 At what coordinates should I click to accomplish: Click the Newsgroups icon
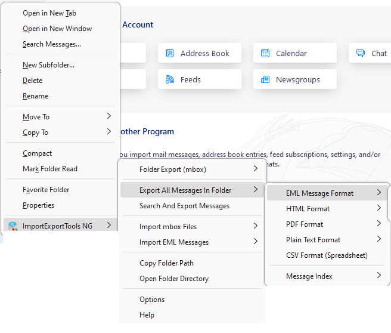point(265,79)
